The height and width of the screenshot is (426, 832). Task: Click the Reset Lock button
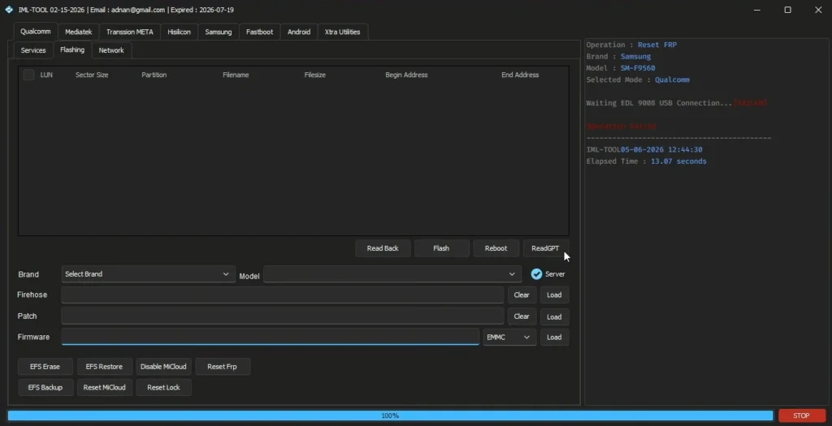tap(163, 387)
